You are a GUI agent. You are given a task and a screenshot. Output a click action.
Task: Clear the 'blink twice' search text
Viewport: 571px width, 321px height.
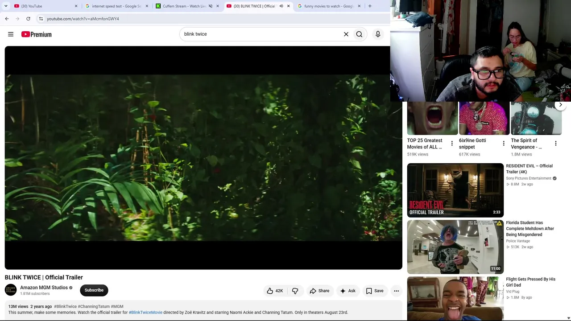(x=346, y=34)
